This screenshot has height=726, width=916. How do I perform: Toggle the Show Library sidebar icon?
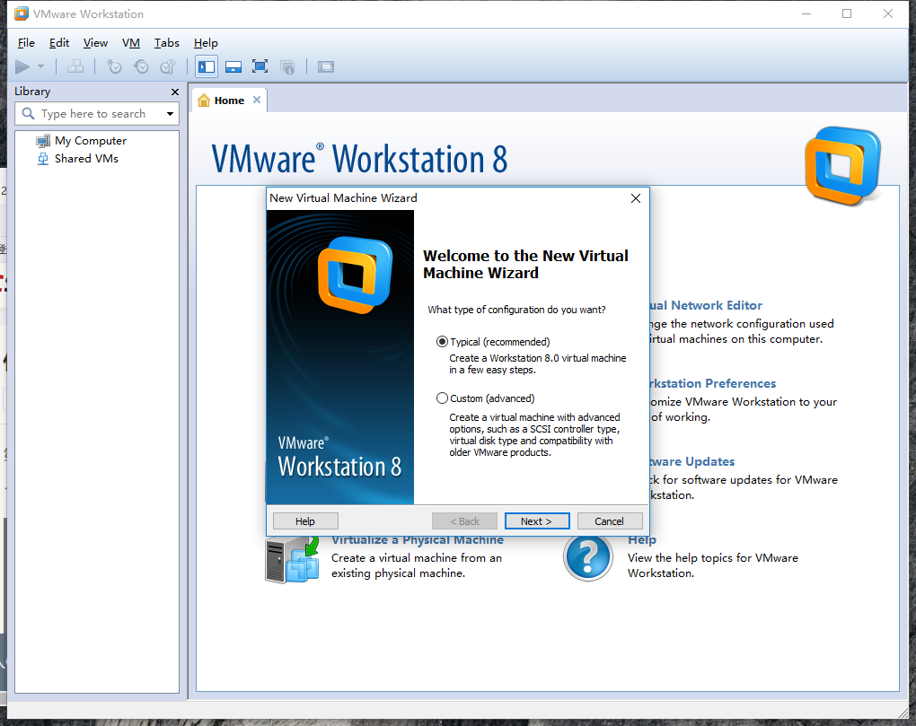(207, 66)
